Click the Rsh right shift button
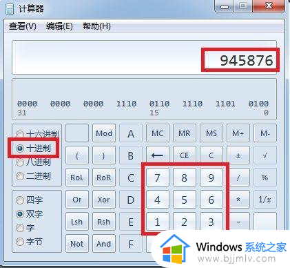Viewport: 290px width, 268px height. 104,222
